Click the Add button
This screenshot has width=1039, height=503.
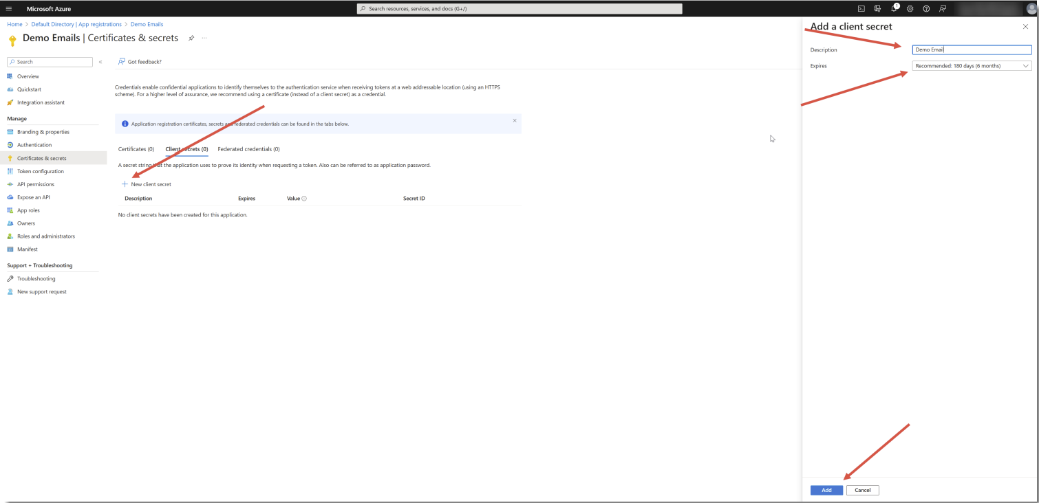point(826,490)
